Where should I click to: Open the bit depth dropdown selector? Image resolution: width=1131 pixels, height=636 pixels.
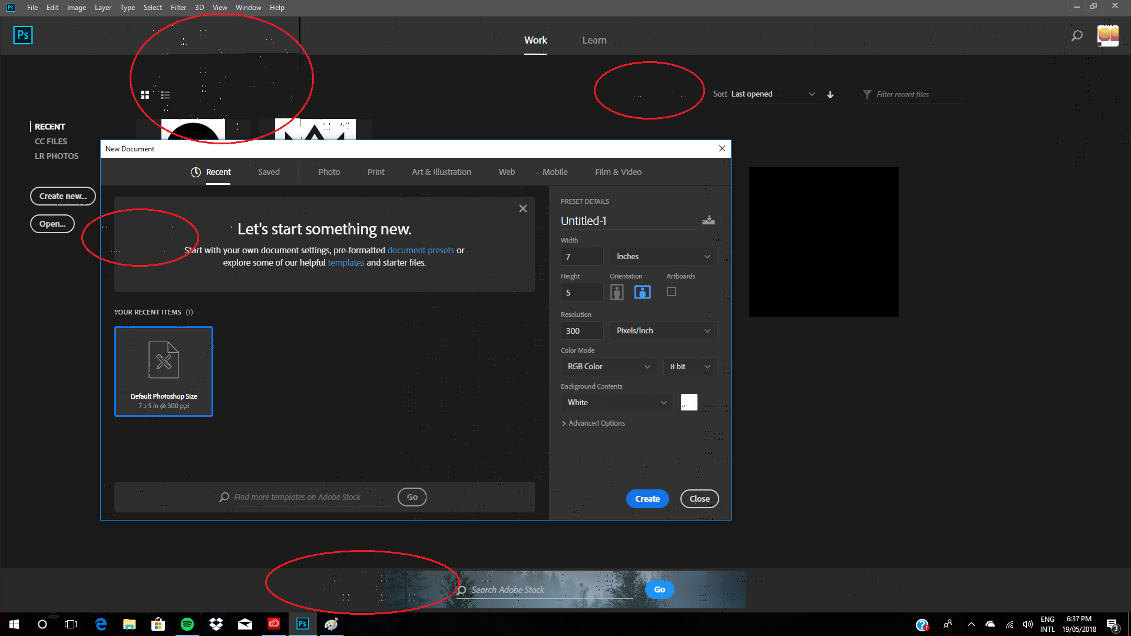point(689,366)
